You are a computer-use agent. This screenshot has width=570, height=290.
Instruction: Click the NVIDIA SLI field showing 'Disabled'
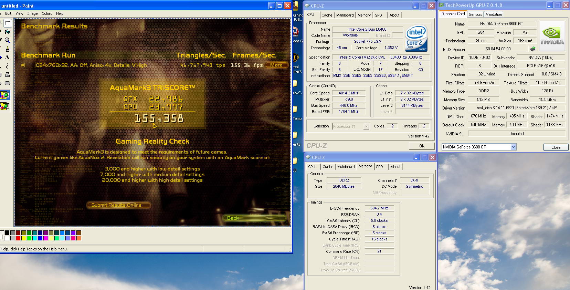[516, 134]
